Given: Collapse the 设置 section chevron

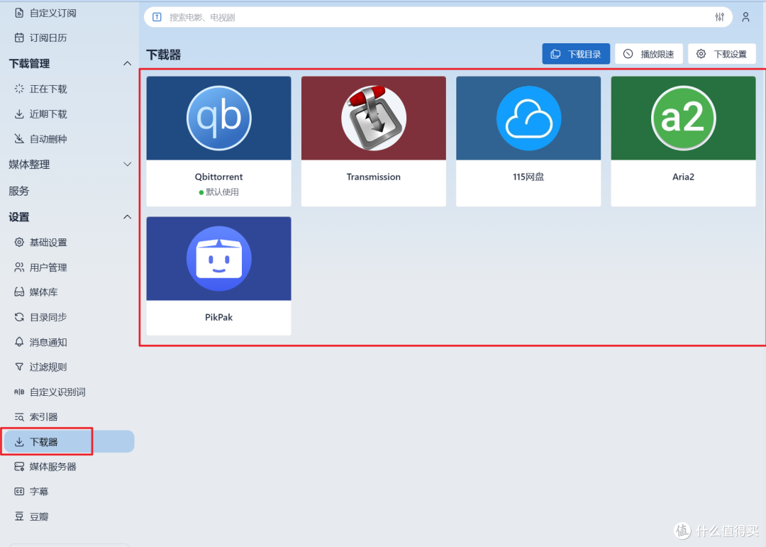Looking at the screenshot, I should (127, 216).
